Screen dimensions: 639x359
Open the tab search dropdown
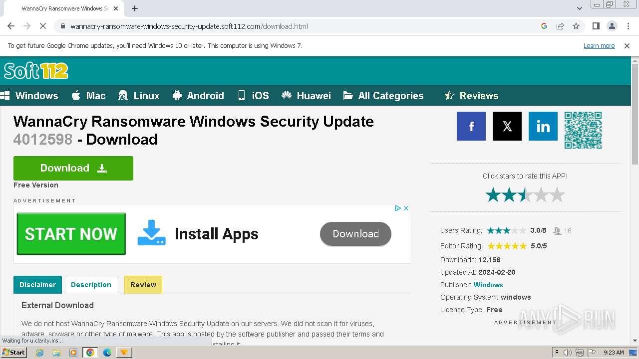579,8
